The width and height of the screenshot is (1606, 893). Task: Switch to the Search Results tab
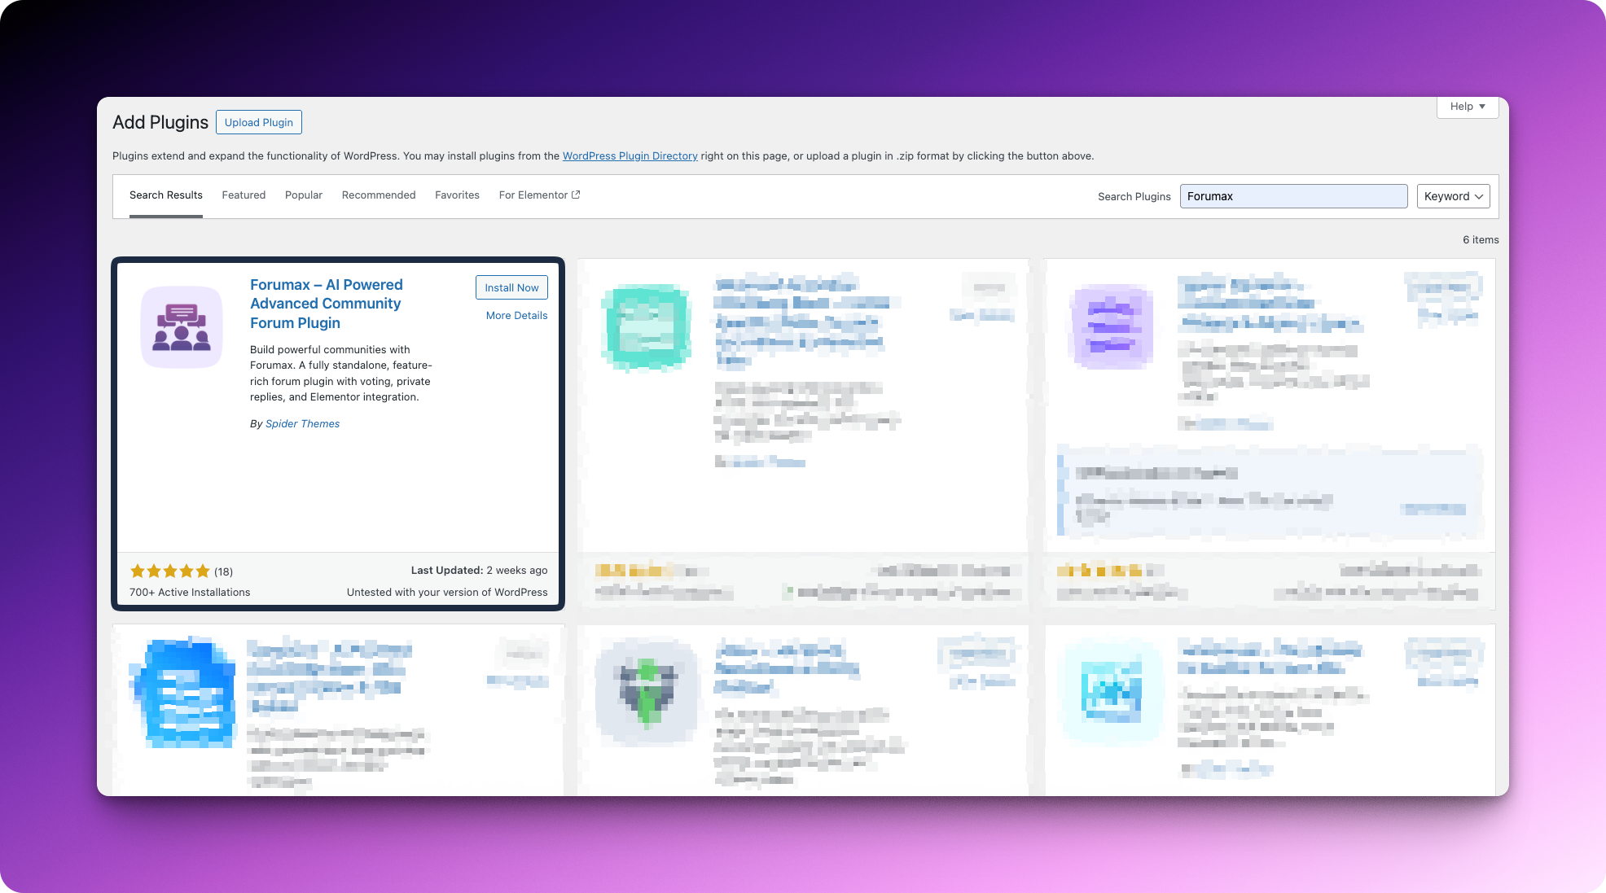(x=166, y=195)
